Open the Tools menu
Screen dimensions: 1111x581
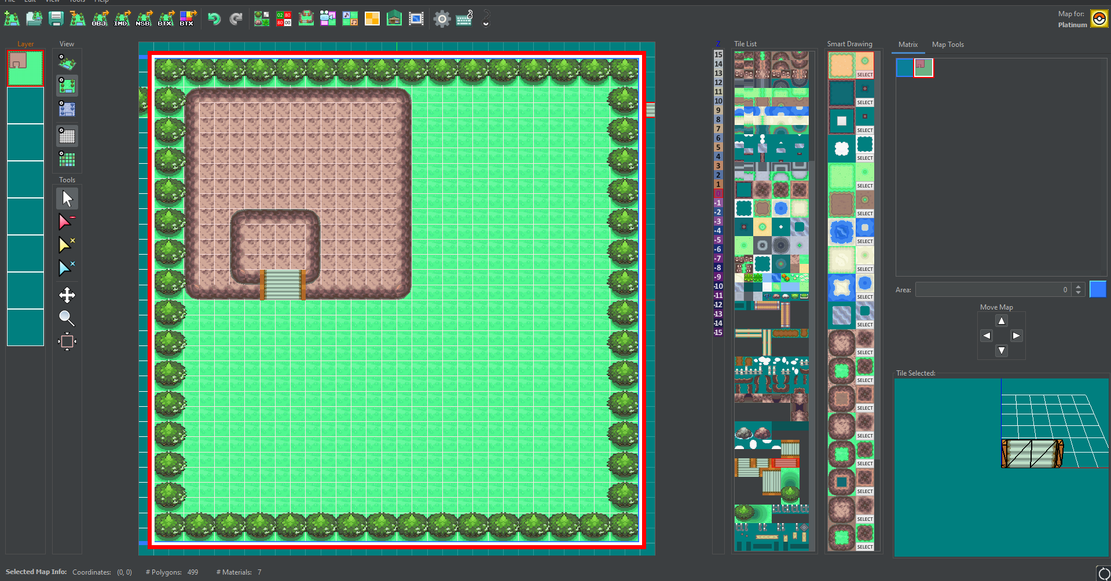tap(77, 2)
